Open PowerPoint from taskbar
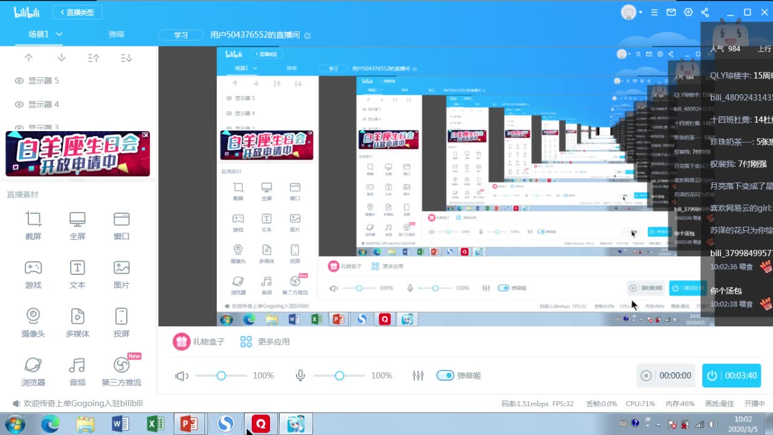The image size is (773, 435). pyautogui.click(x=190, y=424)
